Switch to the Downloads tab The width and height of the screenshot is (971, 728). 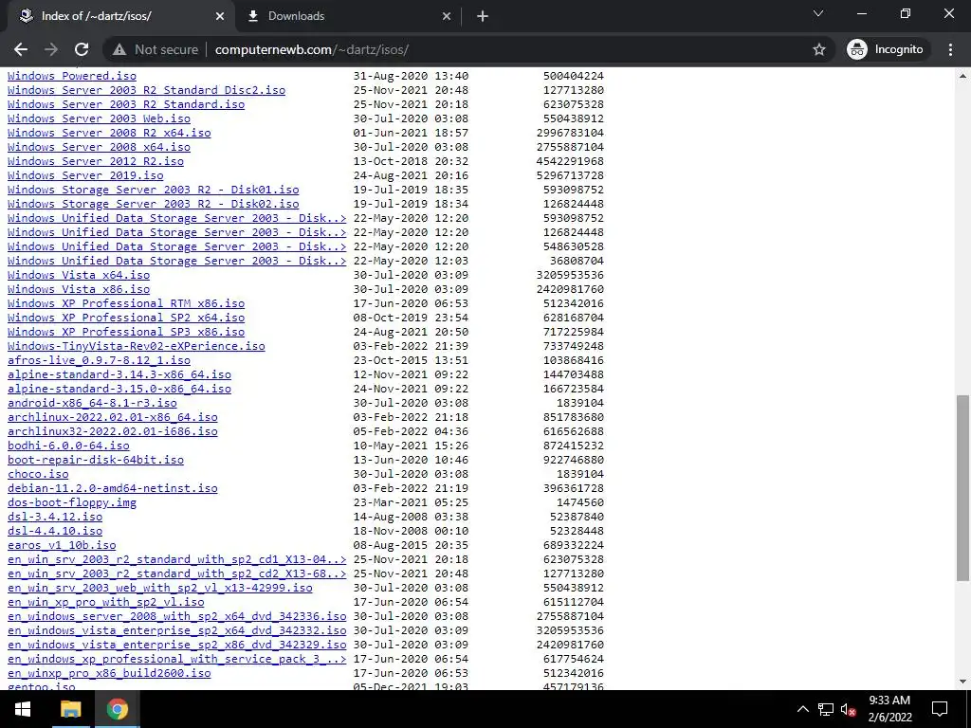click(349, 16)
